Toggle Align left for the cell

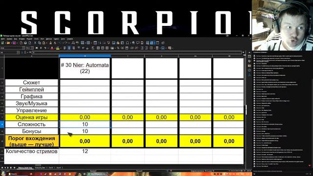point(65,48)
